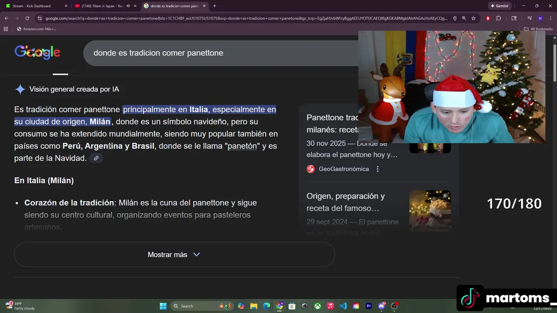Open Apple Music from taskbar
Viewport: 557px width, 313px height.
[x=330, y=306]
